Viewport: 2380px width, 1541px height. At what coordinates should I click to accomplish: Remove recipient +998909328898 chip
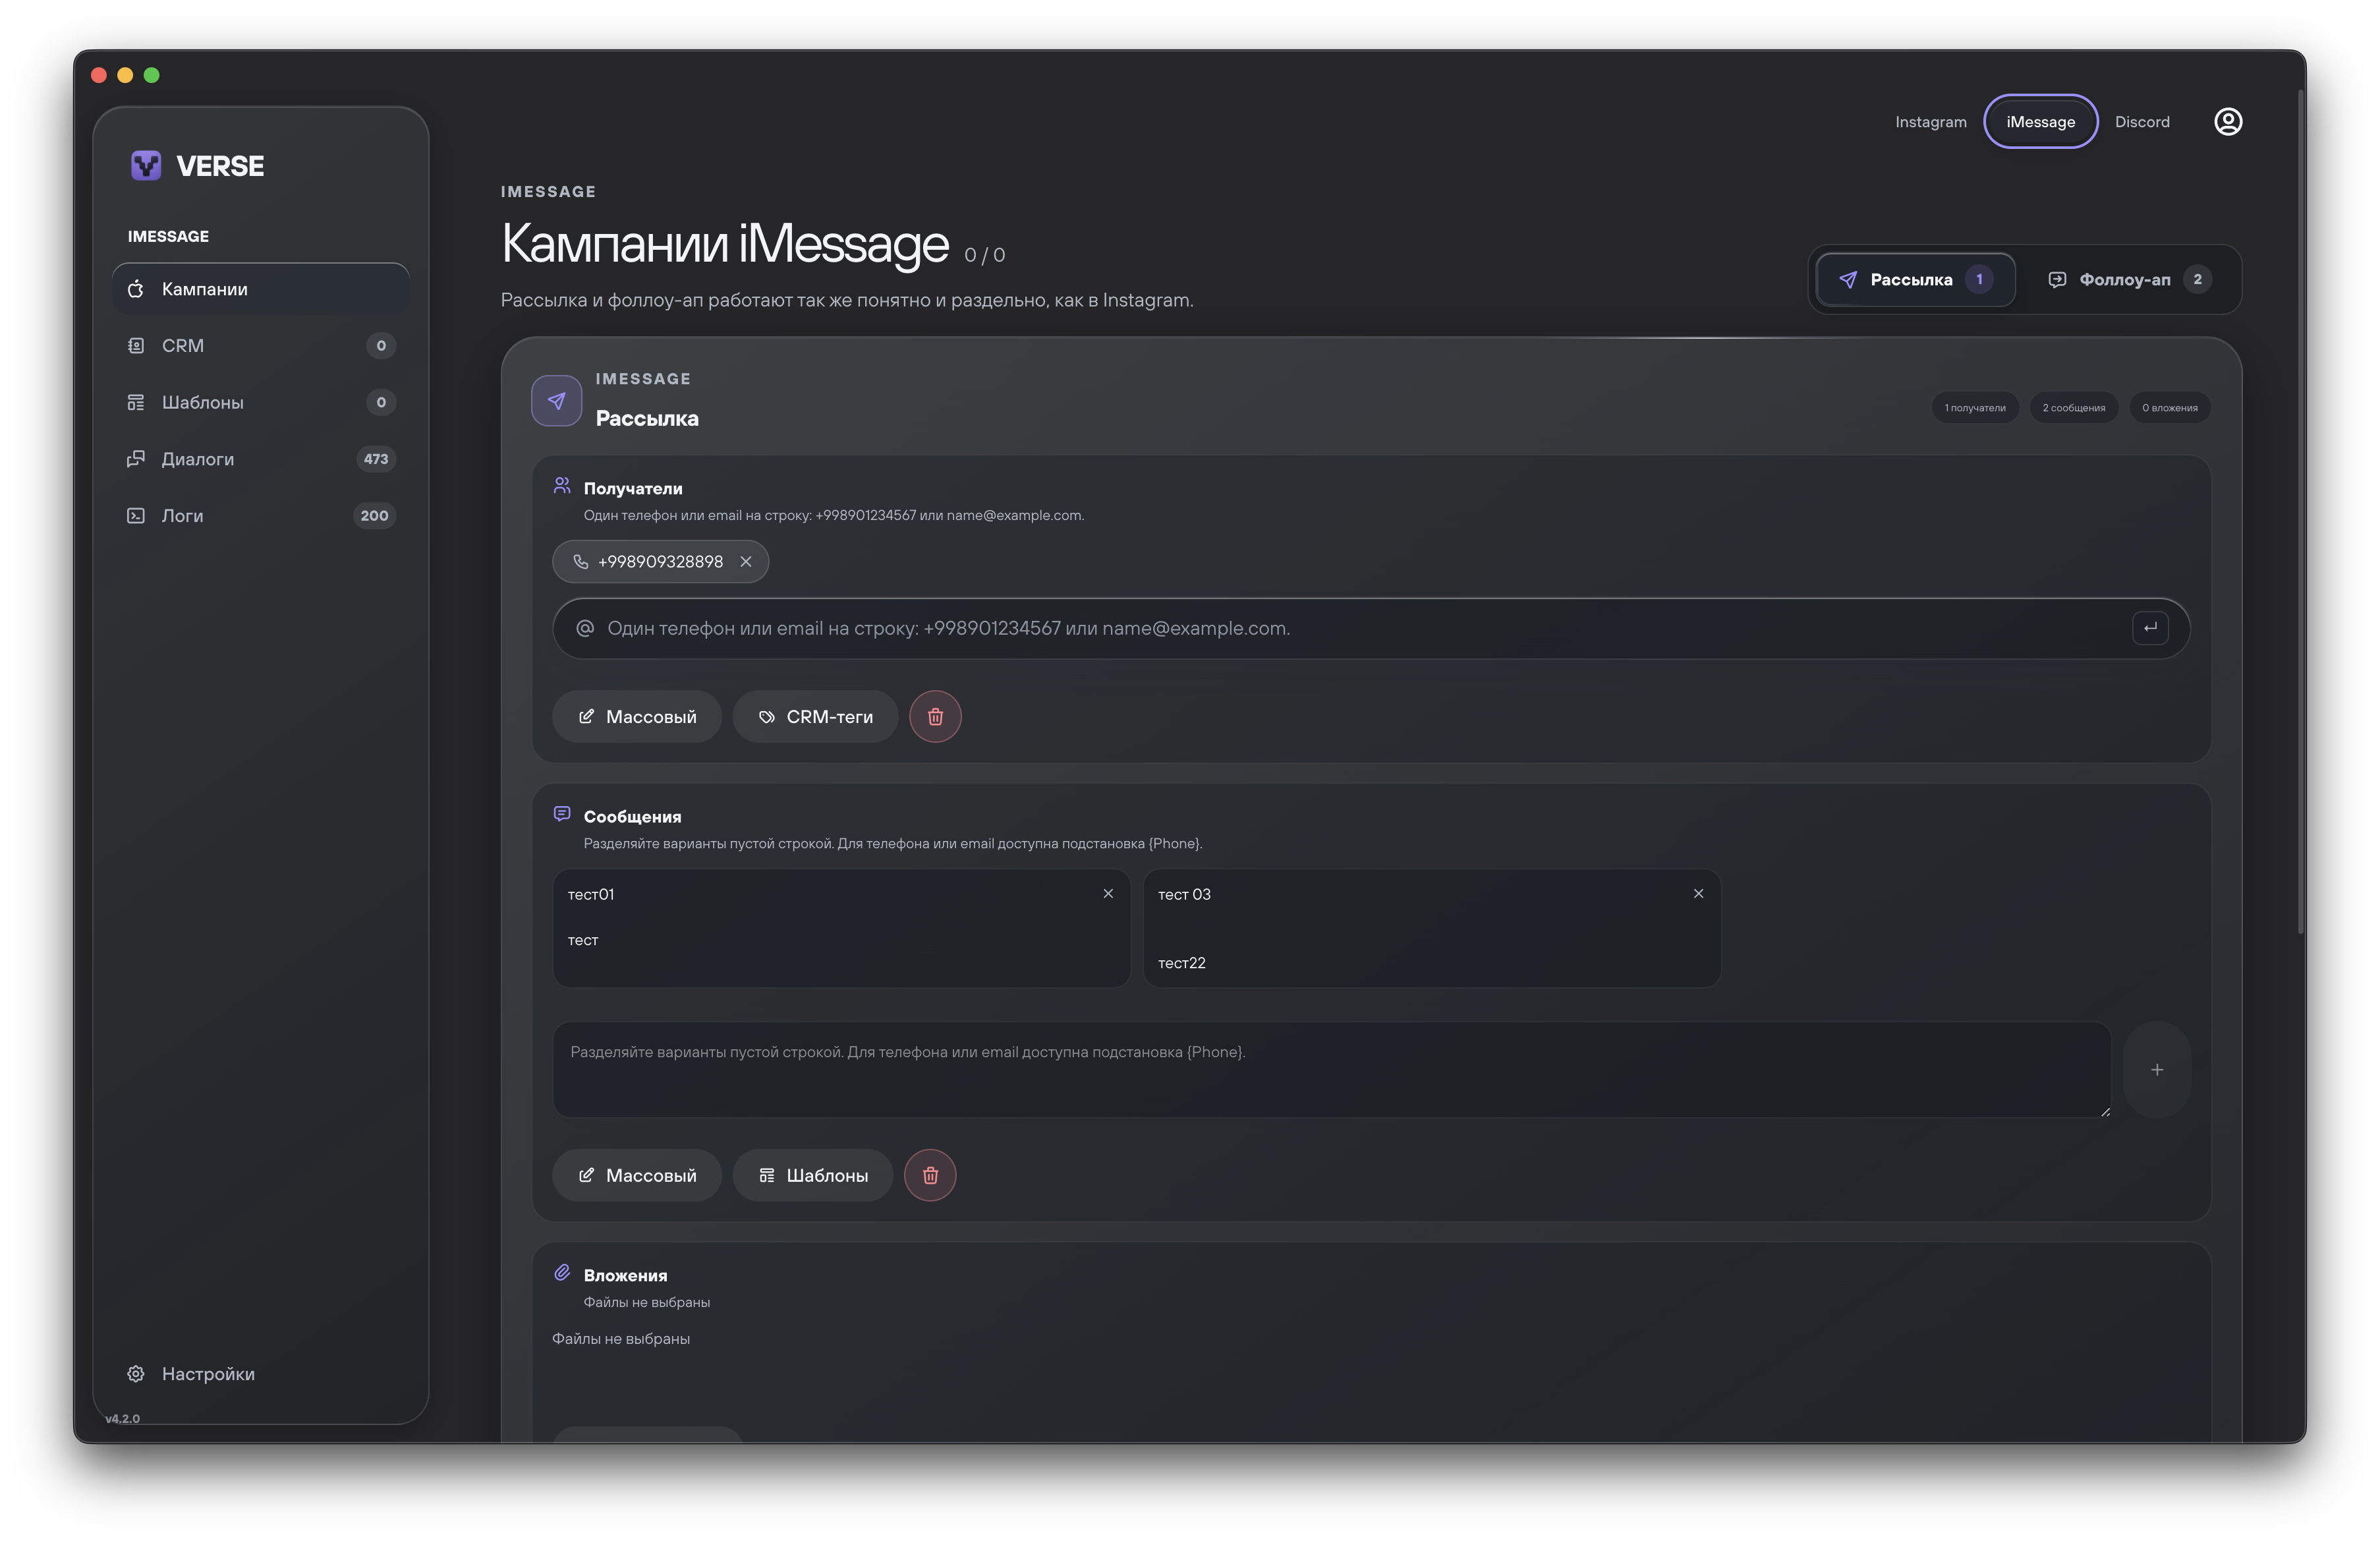pos(745,561)
